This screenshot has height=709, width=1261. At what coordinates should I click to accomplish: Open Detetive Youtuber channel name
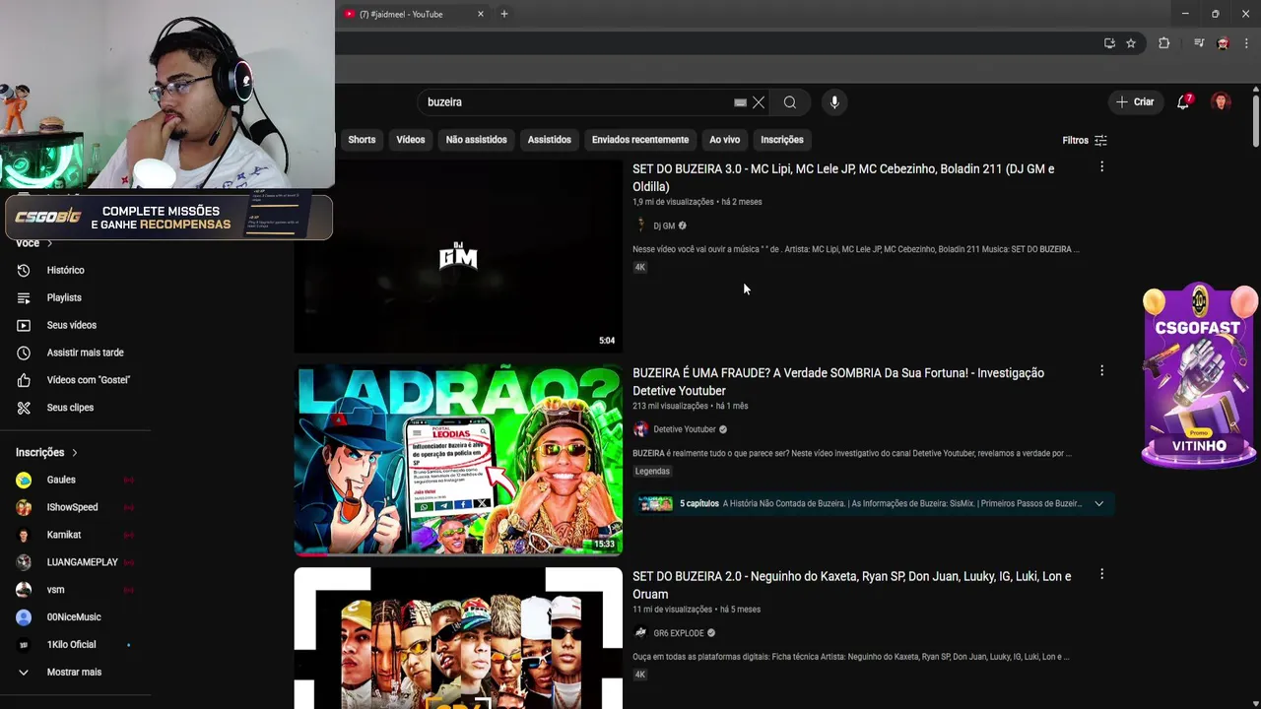(685, 429)
